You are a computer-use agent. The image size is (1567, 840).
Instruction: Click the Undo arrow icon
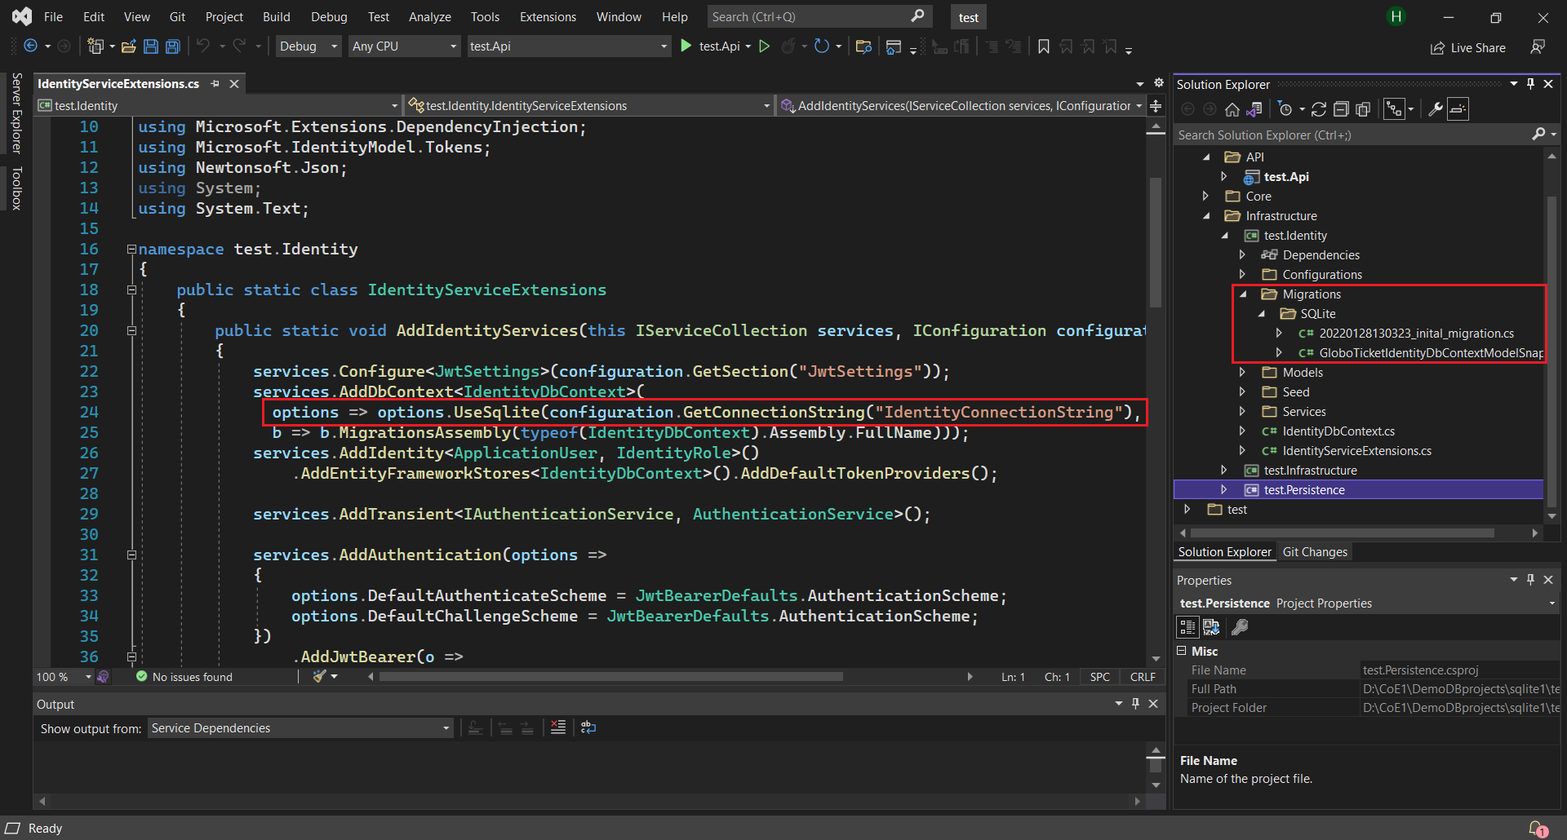point(203,46)
